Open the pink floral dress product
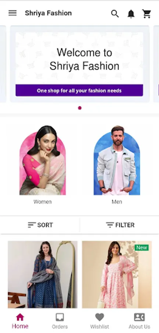Screen dimensions: 159x333 pyautogui.click(x=117, y=275)
